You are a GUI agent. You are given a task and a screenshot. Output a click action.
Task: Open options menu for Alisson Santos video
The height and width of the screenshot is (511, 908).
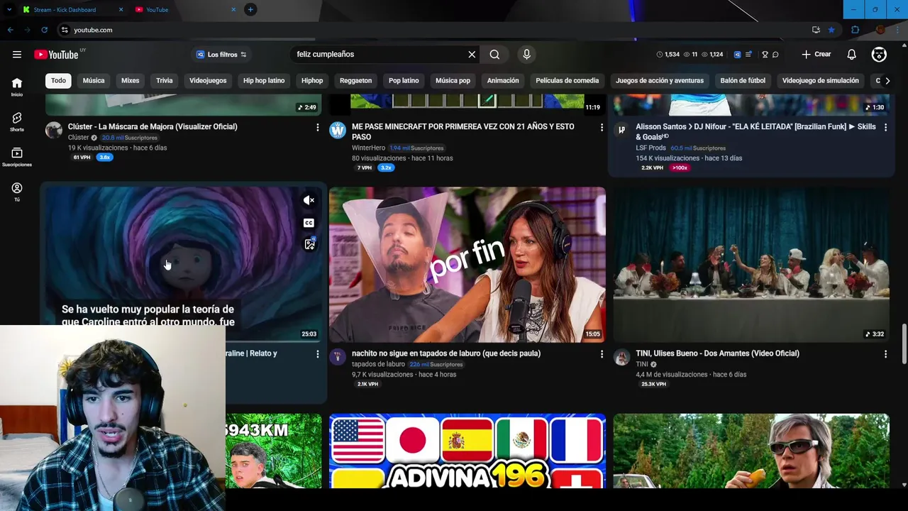[885, 127]
